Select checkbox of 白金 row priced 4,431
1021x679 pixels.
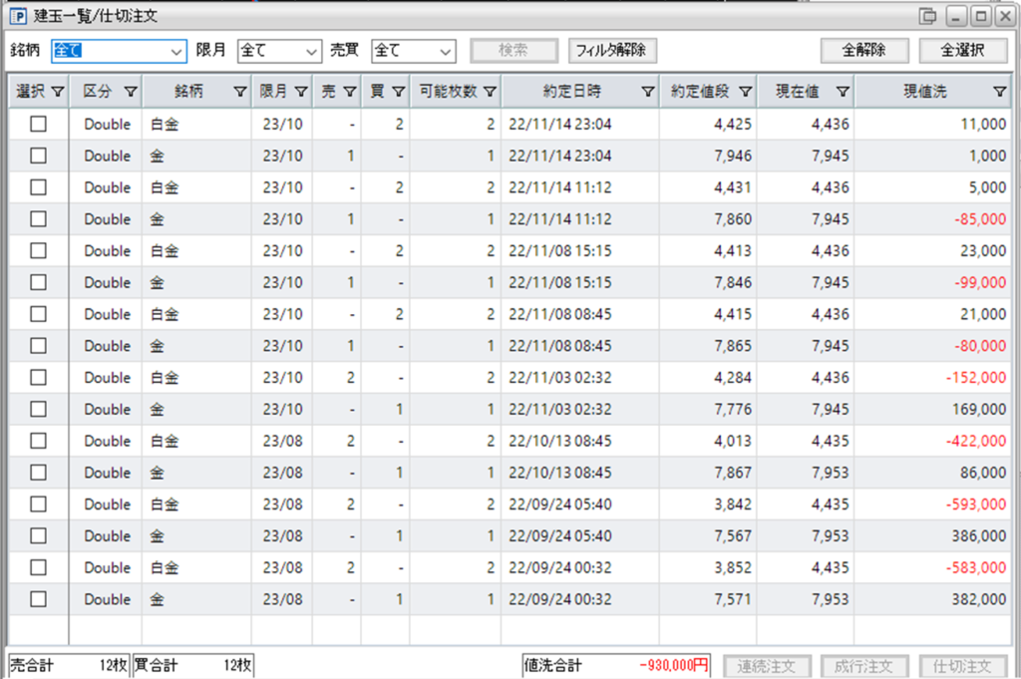click(39, 187)
